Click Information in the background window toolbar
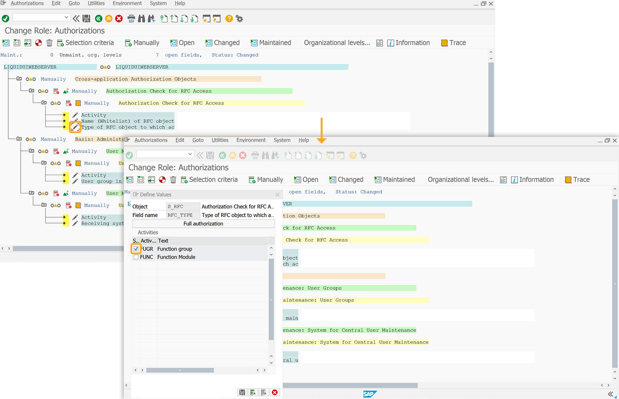This screenshot has width=619, height=399. tap(409, 43)
